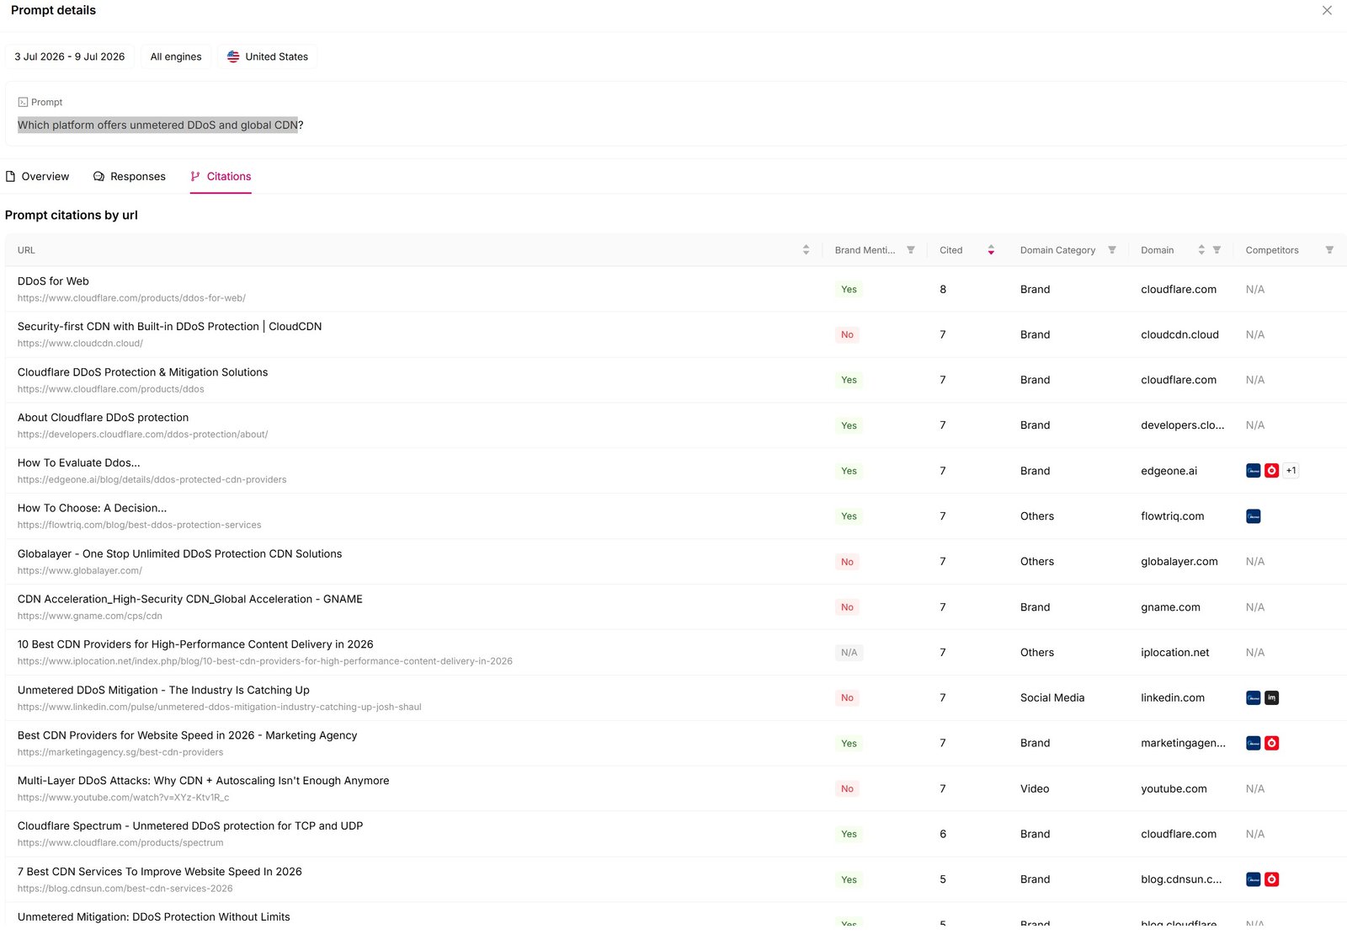
Task: Open the www.cloudcdn.cloud URL link
Action: coord(80,344)
